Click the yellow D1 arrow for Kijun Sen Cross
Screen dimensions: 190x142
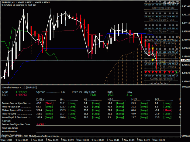point(153,48)
